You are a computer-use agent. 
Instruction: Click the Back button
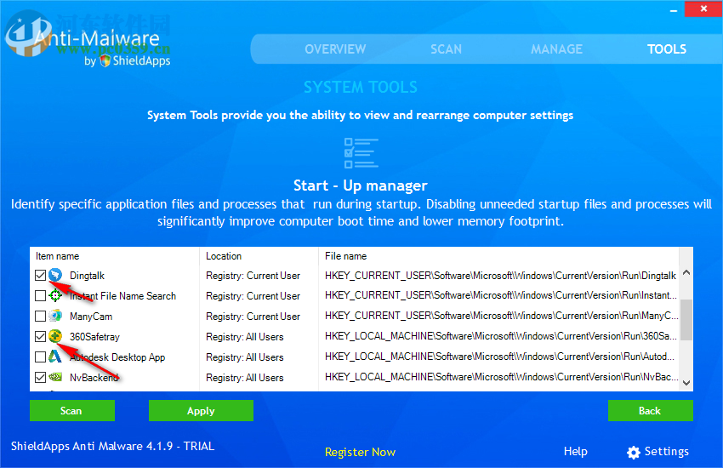pos(650,410)
